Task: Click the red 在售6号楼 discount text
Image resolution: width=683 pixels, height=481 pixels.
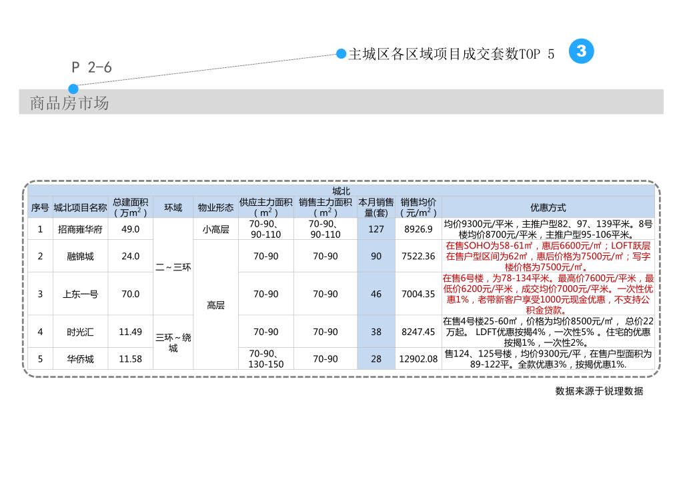Action: tap(548, 294)
